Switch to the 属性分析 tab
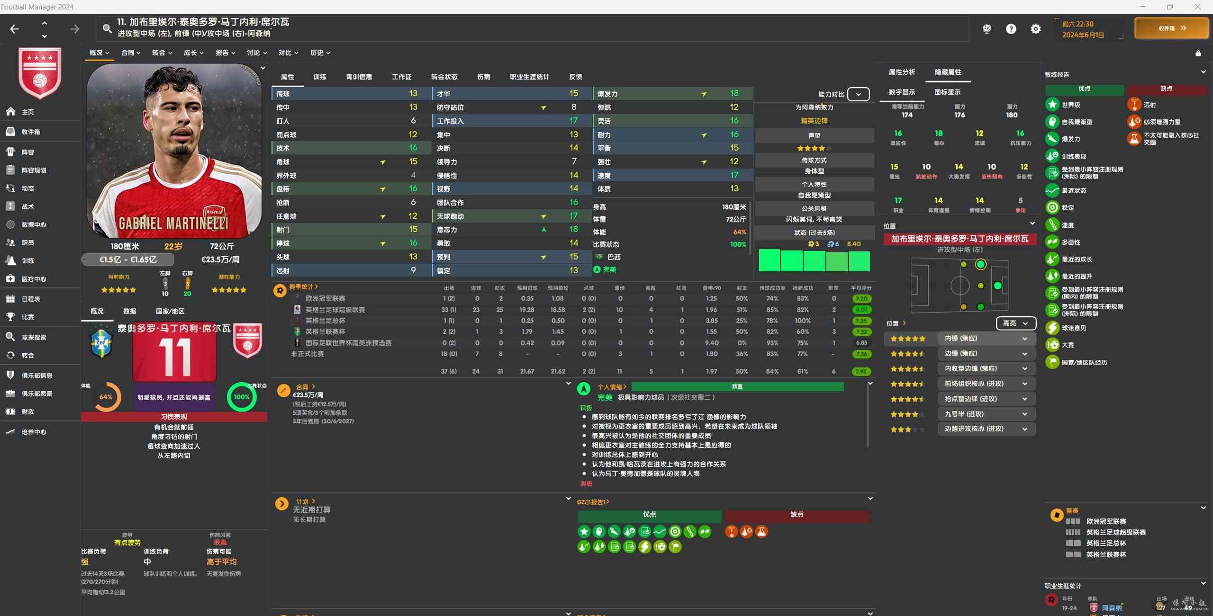 902,72
